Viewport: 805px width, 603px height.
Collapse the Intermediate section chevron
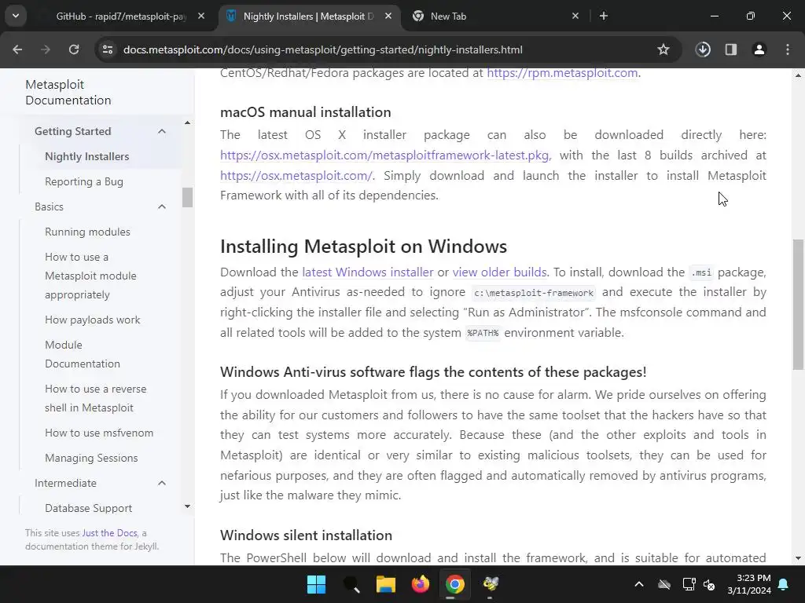click(x=162, y=483)
